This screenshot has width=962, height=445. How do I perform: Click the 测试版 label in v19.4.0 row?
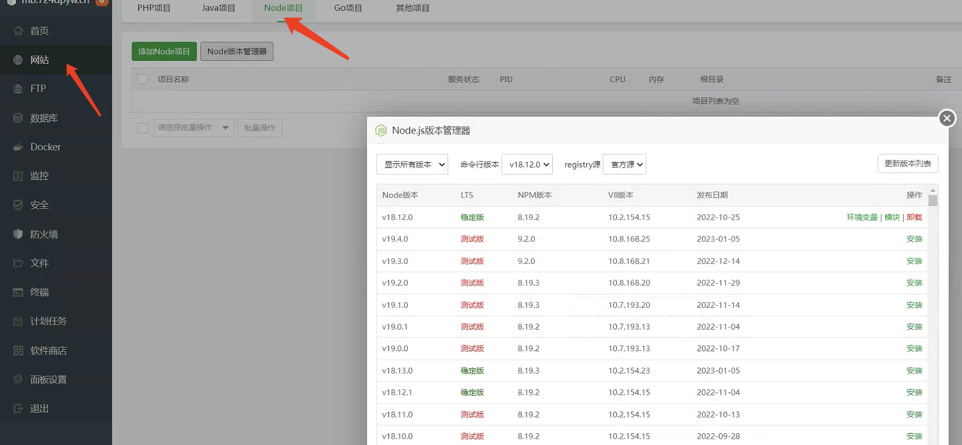pos(473,239)
